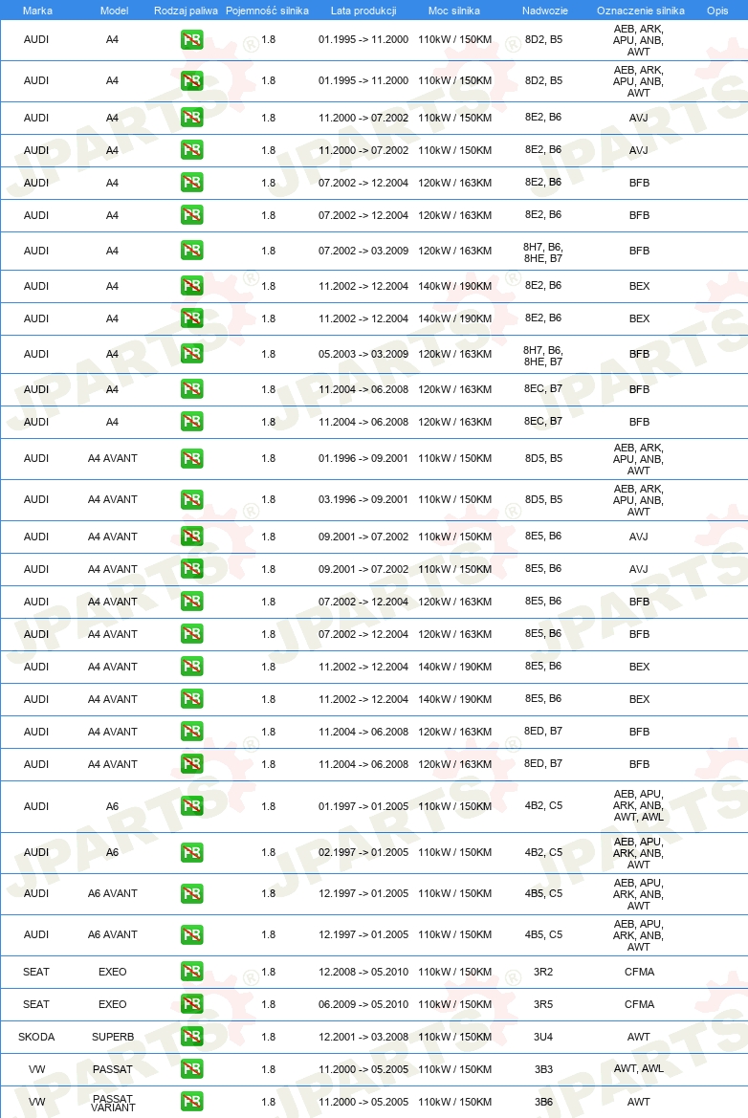
Task: Click the Pojemność silnika column header
Action: click(268, 11)
